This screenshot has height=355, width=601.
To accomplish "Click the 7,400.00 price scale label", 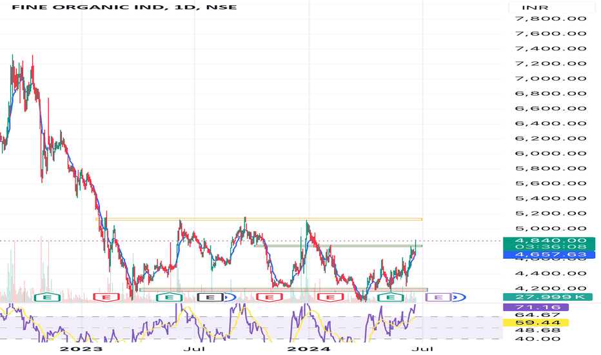I will click(x=551, y=48).
